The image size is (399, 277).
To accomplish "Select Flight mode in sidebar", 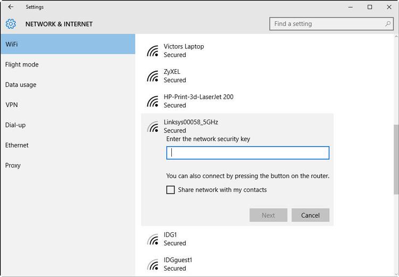I will [22, 64].
